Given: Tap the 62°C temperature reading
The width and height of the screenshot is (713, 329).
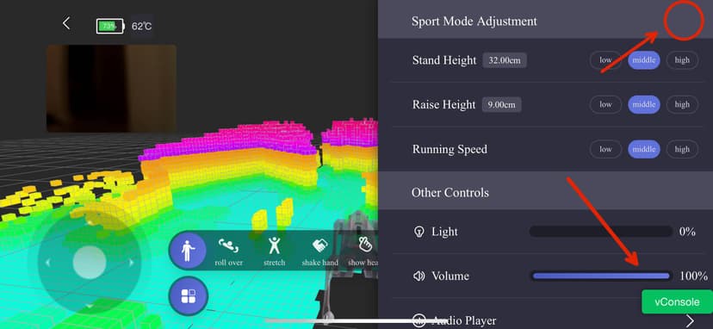Looking at the screenshot, I should pyautogui.click(x=141, y=26).
